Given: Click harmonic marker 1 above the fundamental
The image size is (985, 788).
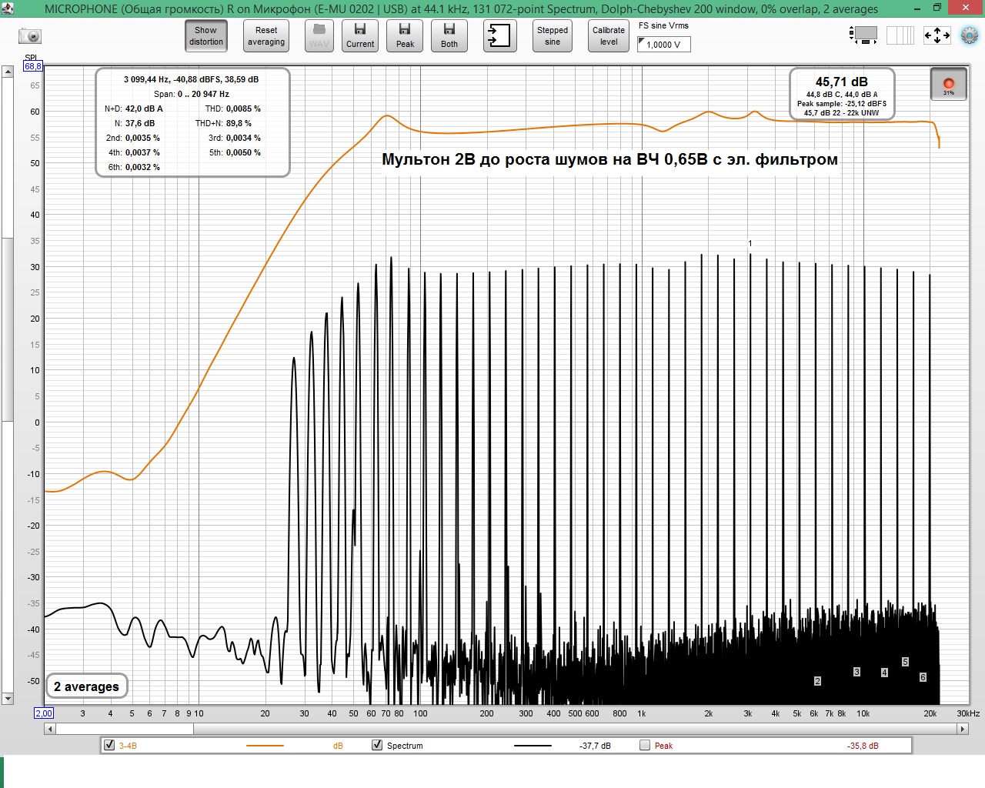Looking at the screenshot, I should pyautogui.click(x=750, y=244).
